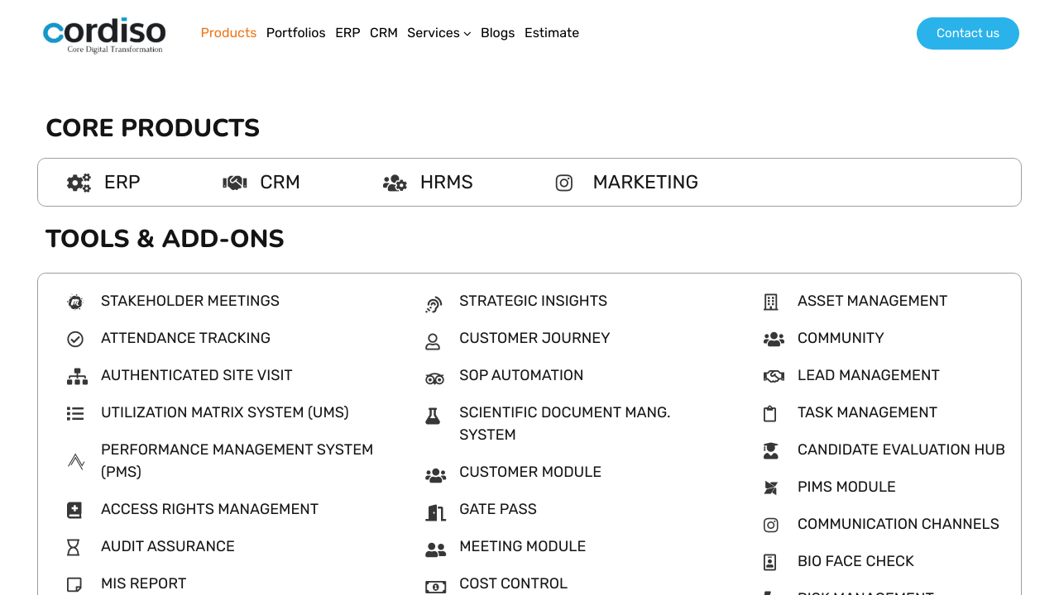Open Estimate from the navigation bar

551,33
